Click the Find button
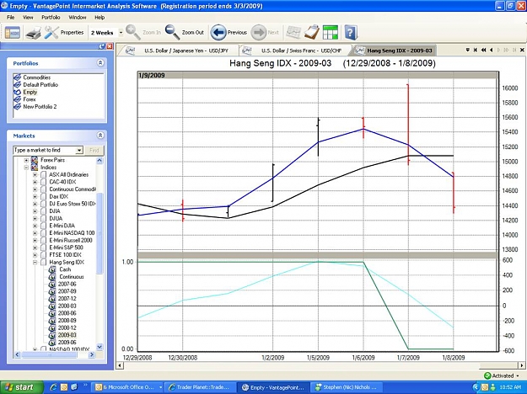The width and height of the screenshot is (527, 394). (94, 151)
